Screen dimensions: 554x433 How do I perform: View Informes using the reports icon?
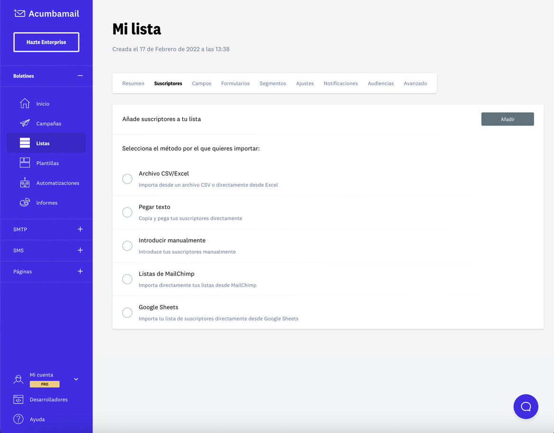pos(24,202)
